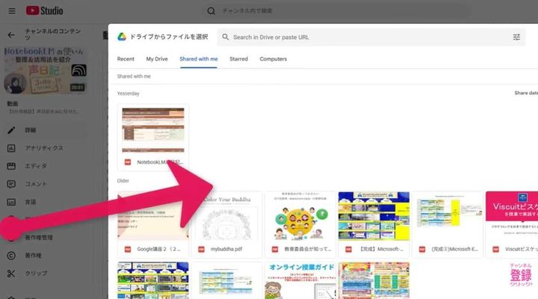
Task: Open the YouTube Studio hamburger menu
Action: click(12, 11)
